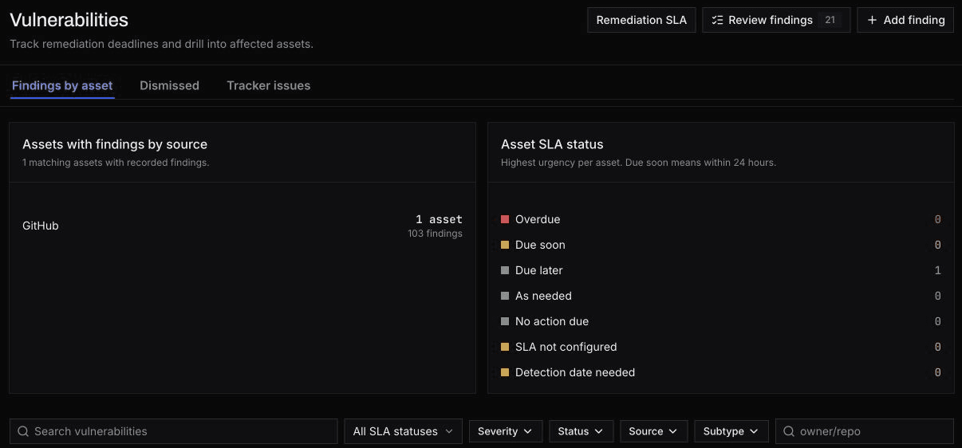Open the All SLA statuses dropdown
The image size is (962, 448).
click(403, 431)
